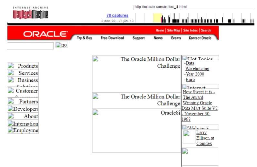The width and height of the screenshot is (257, 167).
Task: Open the Employment sidebar image link
Action: click(x=23, y=130)
